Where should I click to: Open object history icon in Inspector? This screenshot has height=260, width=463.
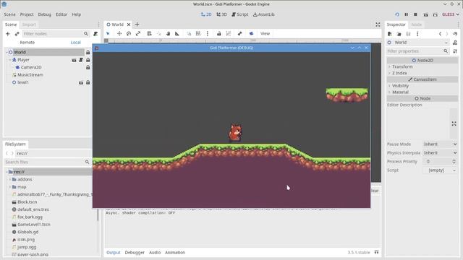(455, 34)
